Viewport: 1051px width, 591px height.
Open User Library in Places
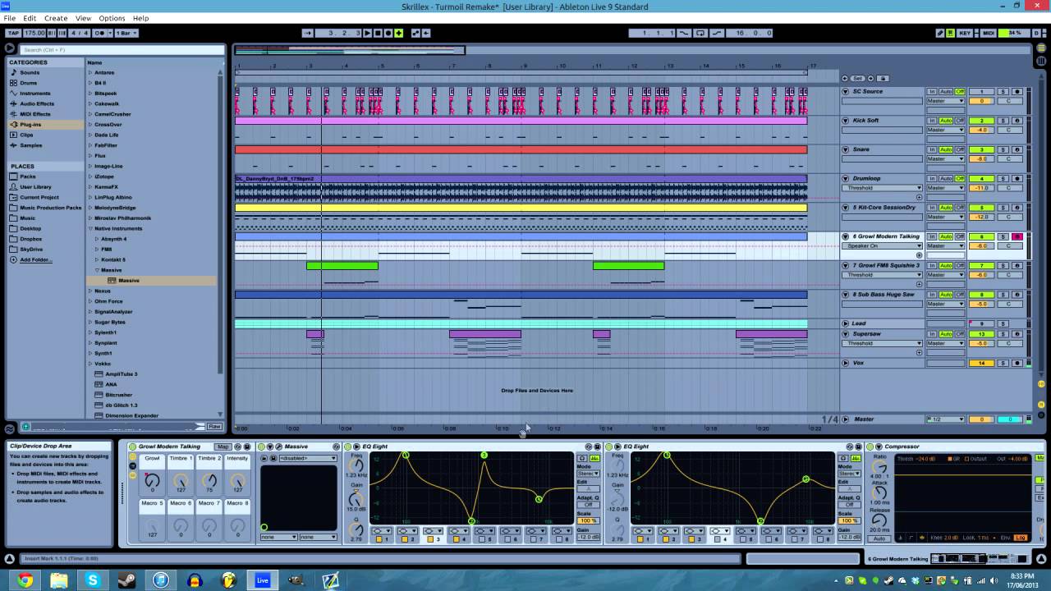35,187
